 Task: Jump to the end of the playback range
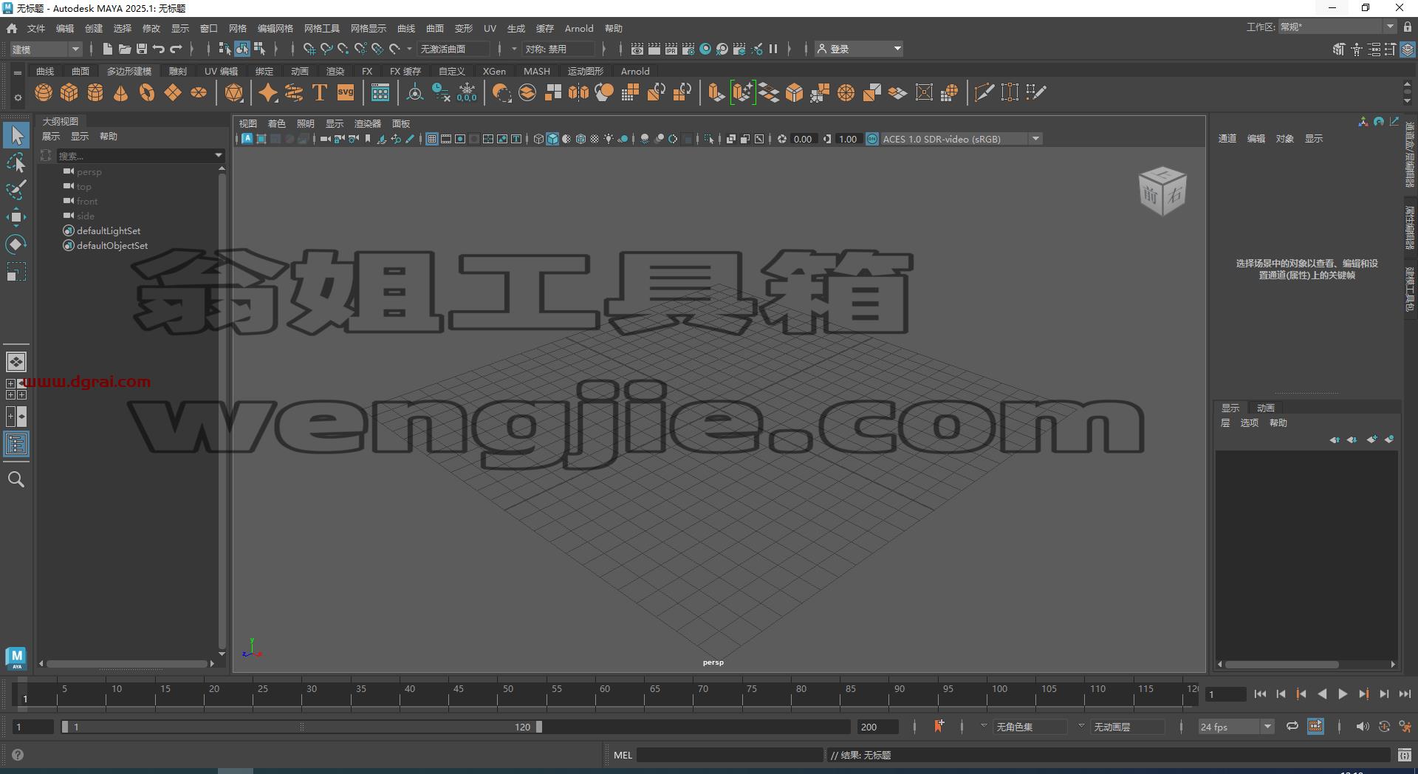click(x=1405, y=694)
